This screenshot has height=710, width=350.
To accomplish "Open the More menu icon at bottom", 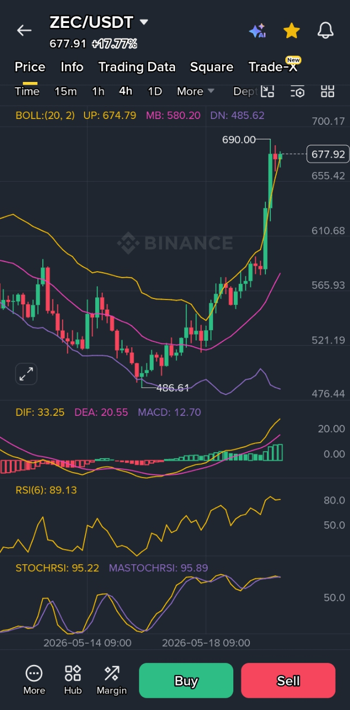I will tap(34, 680).
